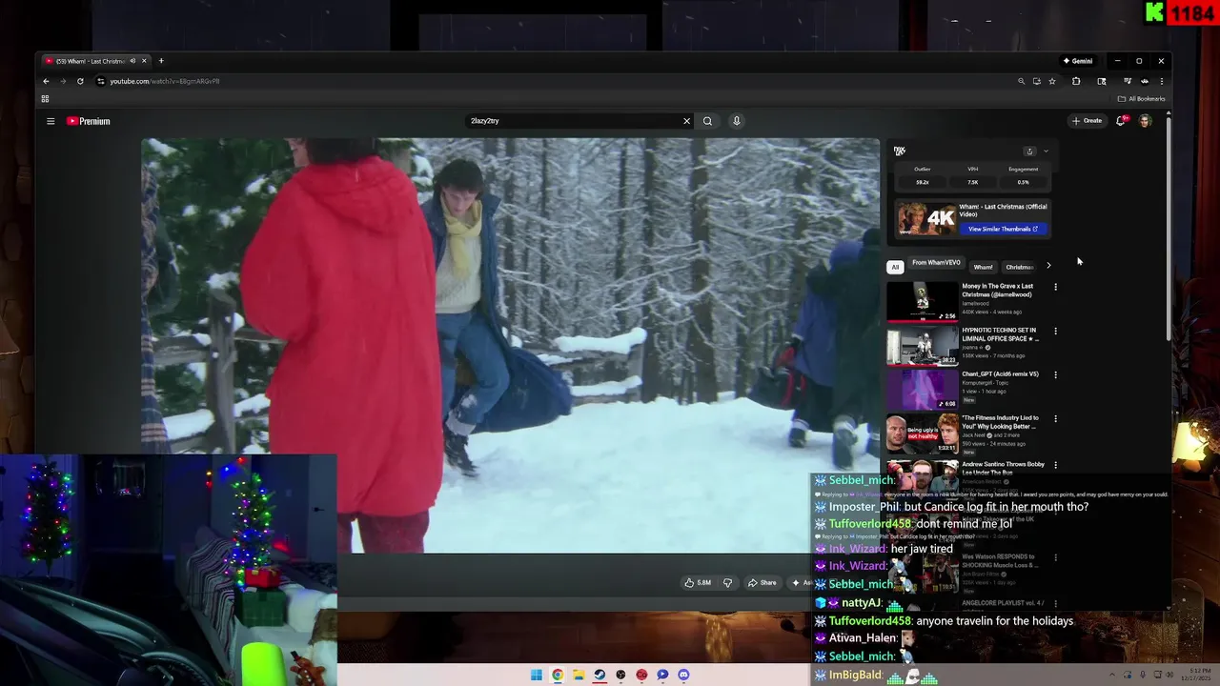This screenshot has height=686, width=1220.
Task: Open options for HYPNOTIC TECHNO SET video
Action: (1055, 331)
